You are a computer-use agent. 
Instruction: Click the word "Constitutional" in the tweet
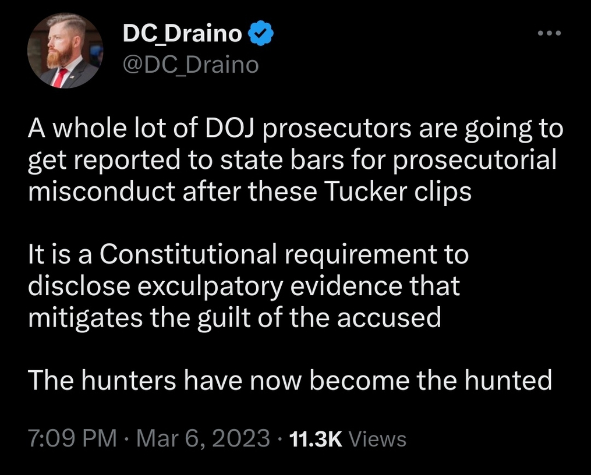189,254
